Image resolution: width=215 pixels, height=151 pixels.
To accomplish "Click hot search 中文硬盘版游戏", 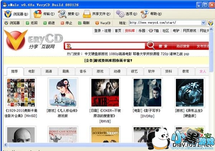I will pyautogui.click(x=96, y=54).
